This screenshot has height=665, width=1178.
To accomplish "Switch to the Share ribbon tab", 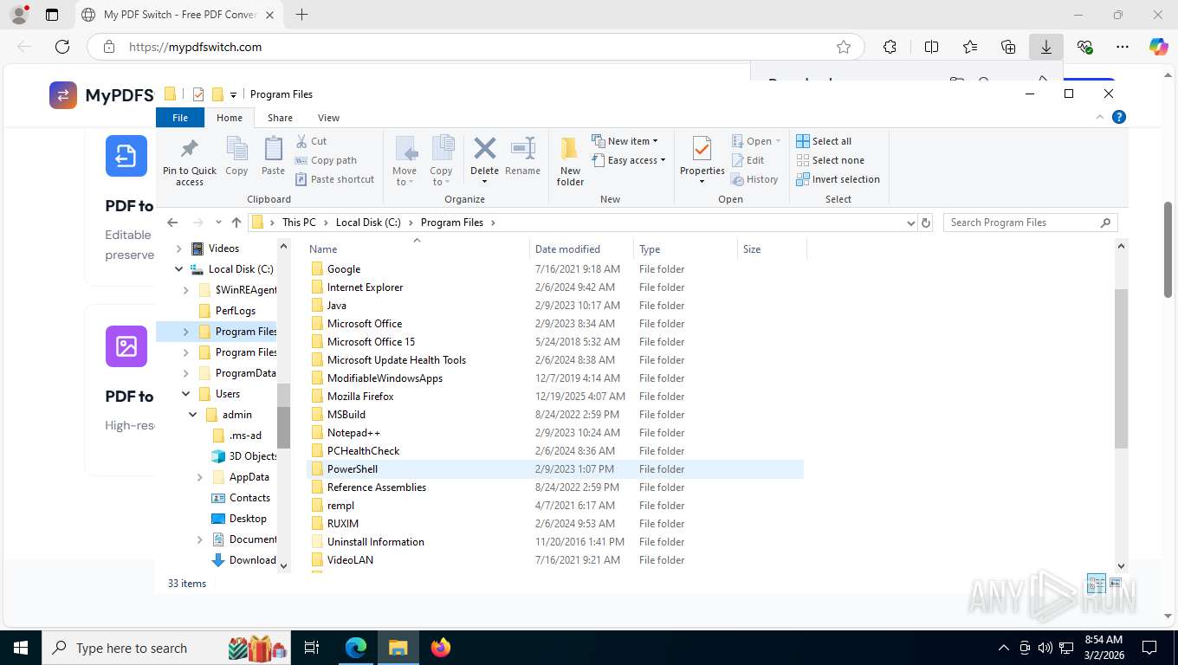I will pos(280,118).
